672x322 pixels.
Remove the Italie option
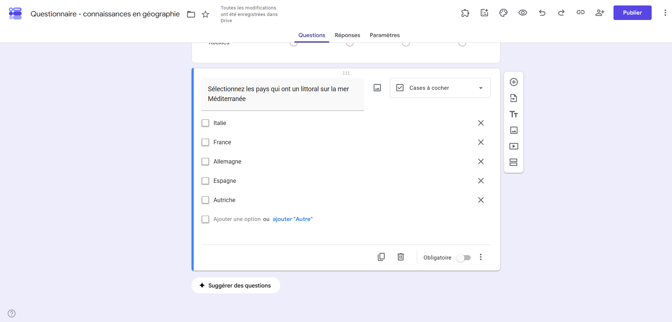480,123
